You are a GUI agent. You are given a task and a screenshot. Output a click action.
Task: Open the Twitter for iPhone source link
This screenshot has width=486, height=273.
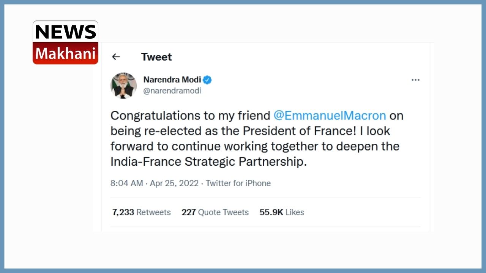[x=238, y=183]
